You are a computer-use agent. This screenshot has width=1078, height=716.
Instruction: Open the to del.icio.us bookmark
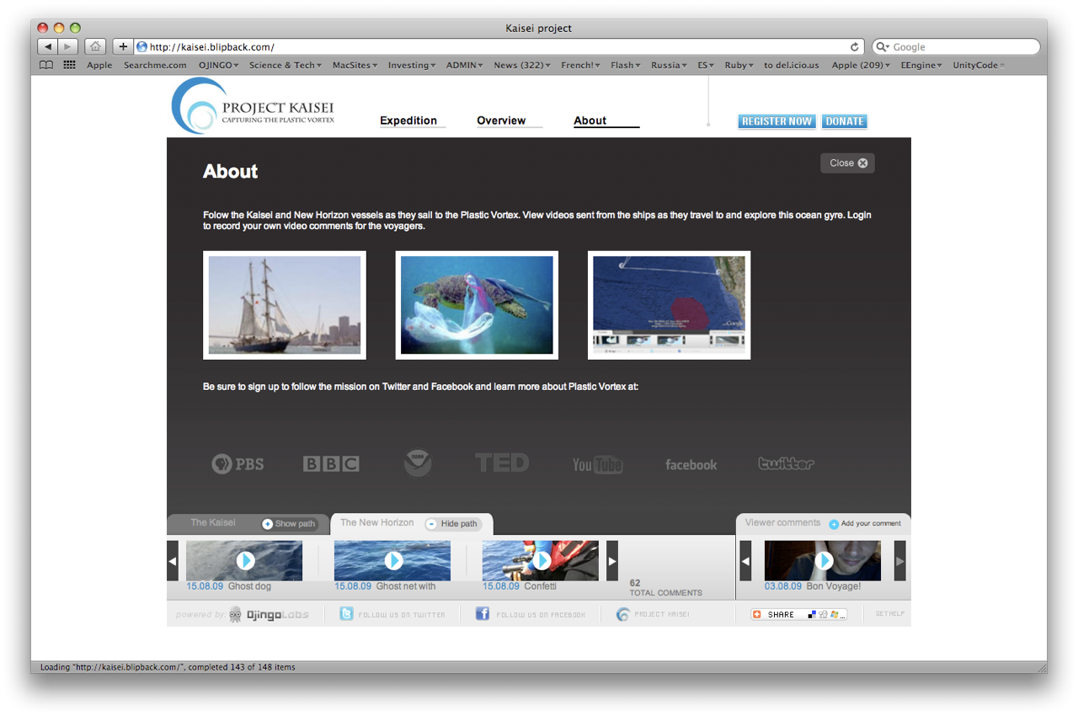792,65
